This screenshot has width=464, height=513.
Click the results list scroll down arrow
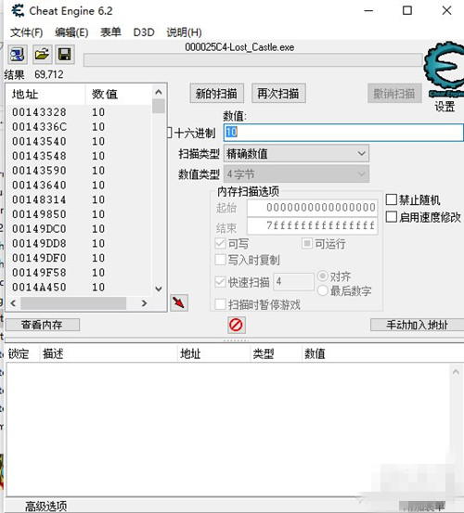point(159,289)
